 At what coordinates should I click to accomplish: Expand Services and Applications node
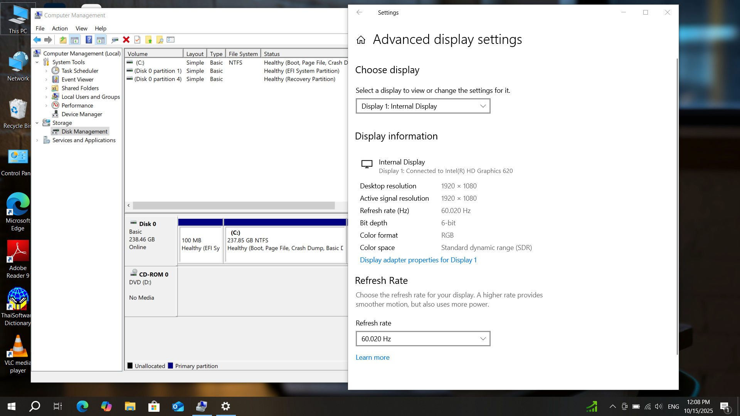click(x=37, y=140)
